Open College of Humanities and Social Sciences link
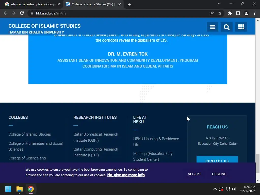 pos(36,146)
